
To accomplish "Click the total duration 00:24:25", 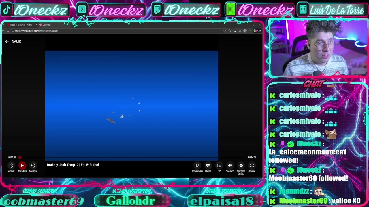I will [x=252, y=157].
